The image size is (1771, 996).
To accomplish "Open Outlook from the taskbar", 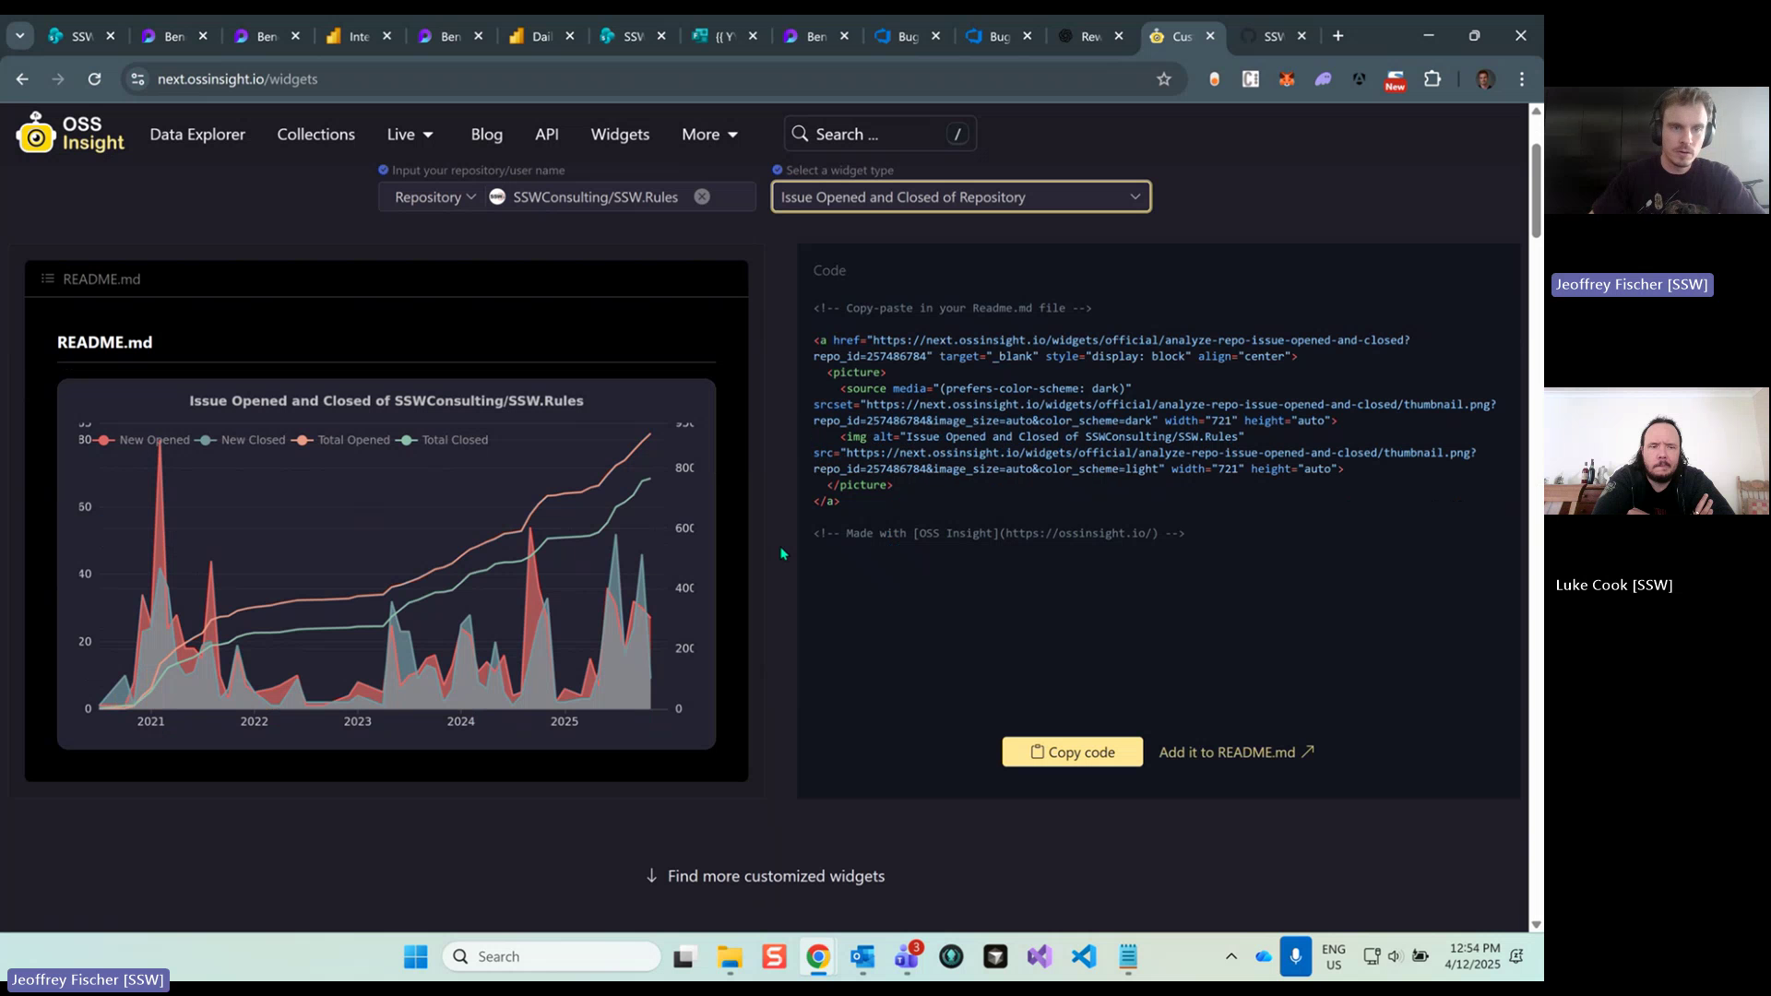I will coord(862,956).
